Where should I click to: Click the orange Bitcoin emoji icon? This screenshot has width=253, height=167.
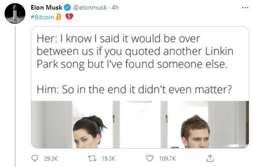59,17
